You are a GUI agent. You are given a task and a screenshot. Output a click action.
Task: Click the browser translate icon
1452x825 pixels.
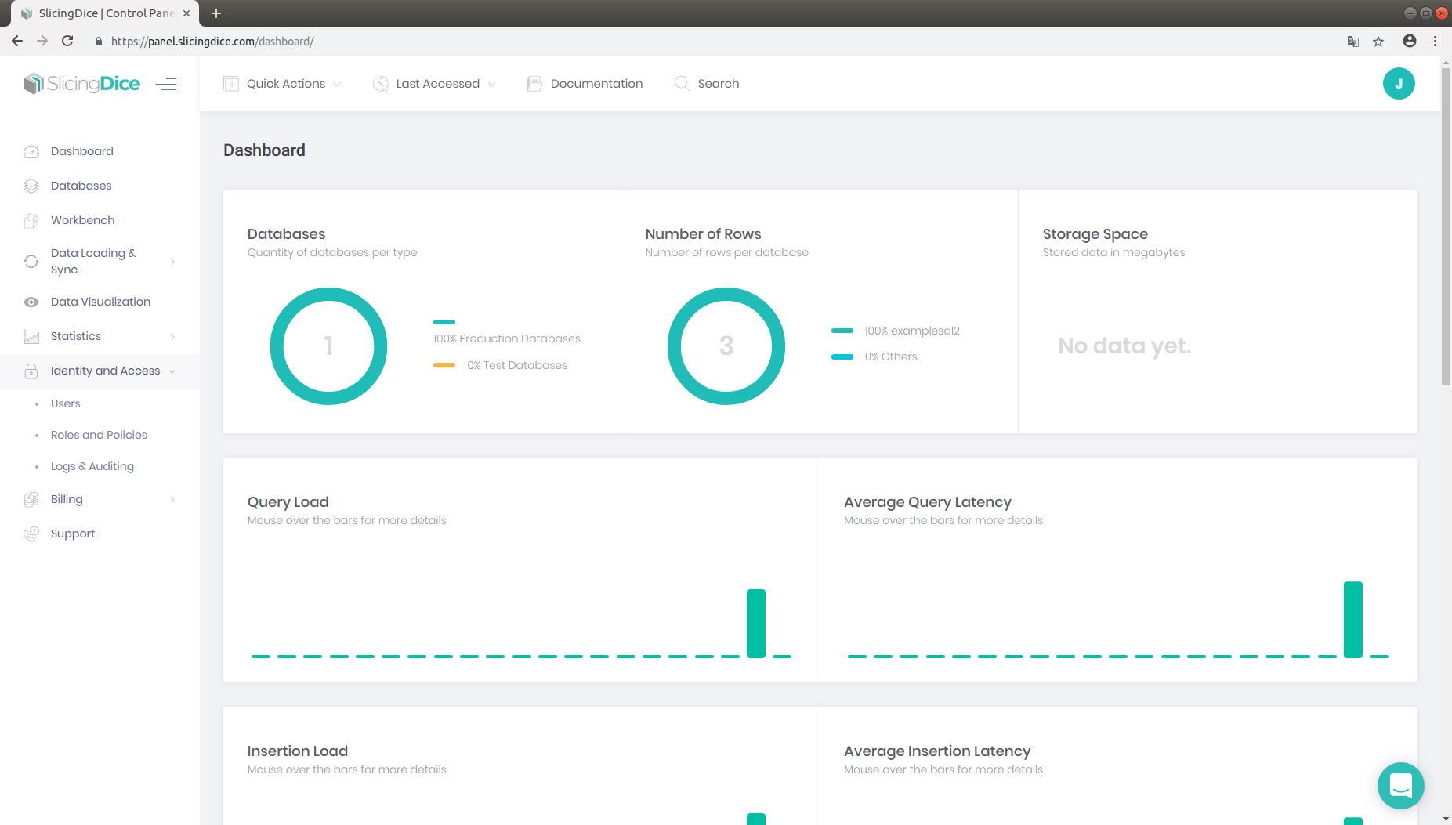tap(1353, 42)
